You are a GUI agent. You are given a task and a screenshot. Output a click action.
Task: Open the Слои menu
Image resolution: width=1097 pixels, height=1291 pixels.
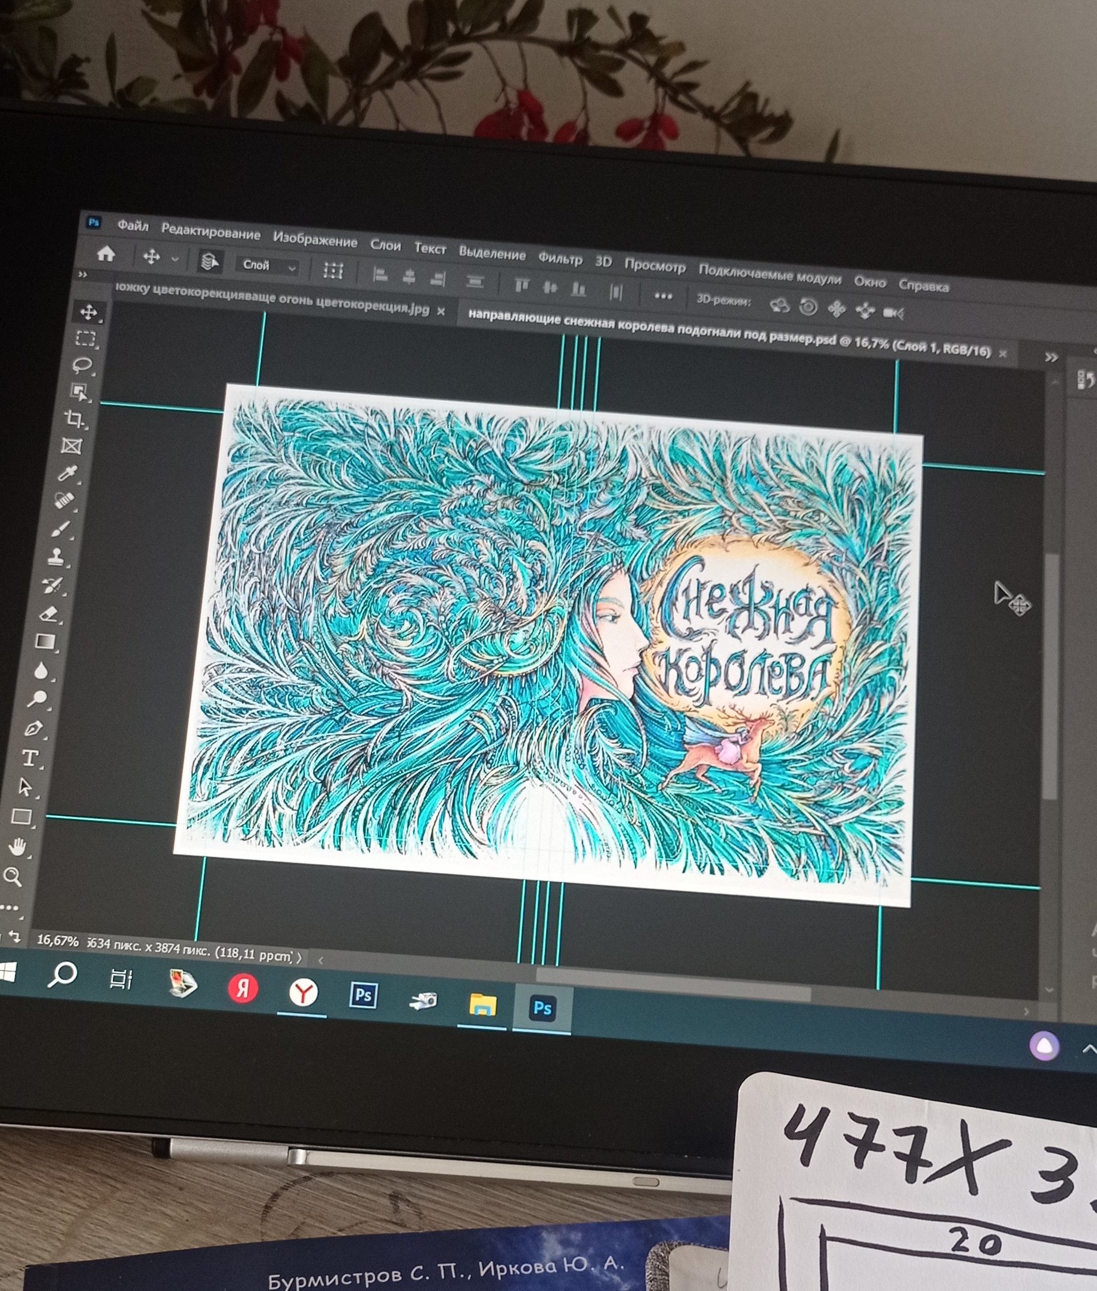386,246
